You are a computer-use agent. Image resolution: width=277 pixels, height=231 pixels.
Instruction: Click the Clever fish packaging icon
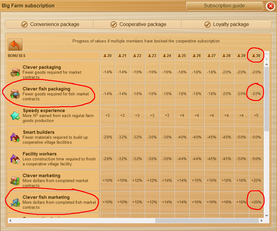pyautogui.click(x=15, y=94)
